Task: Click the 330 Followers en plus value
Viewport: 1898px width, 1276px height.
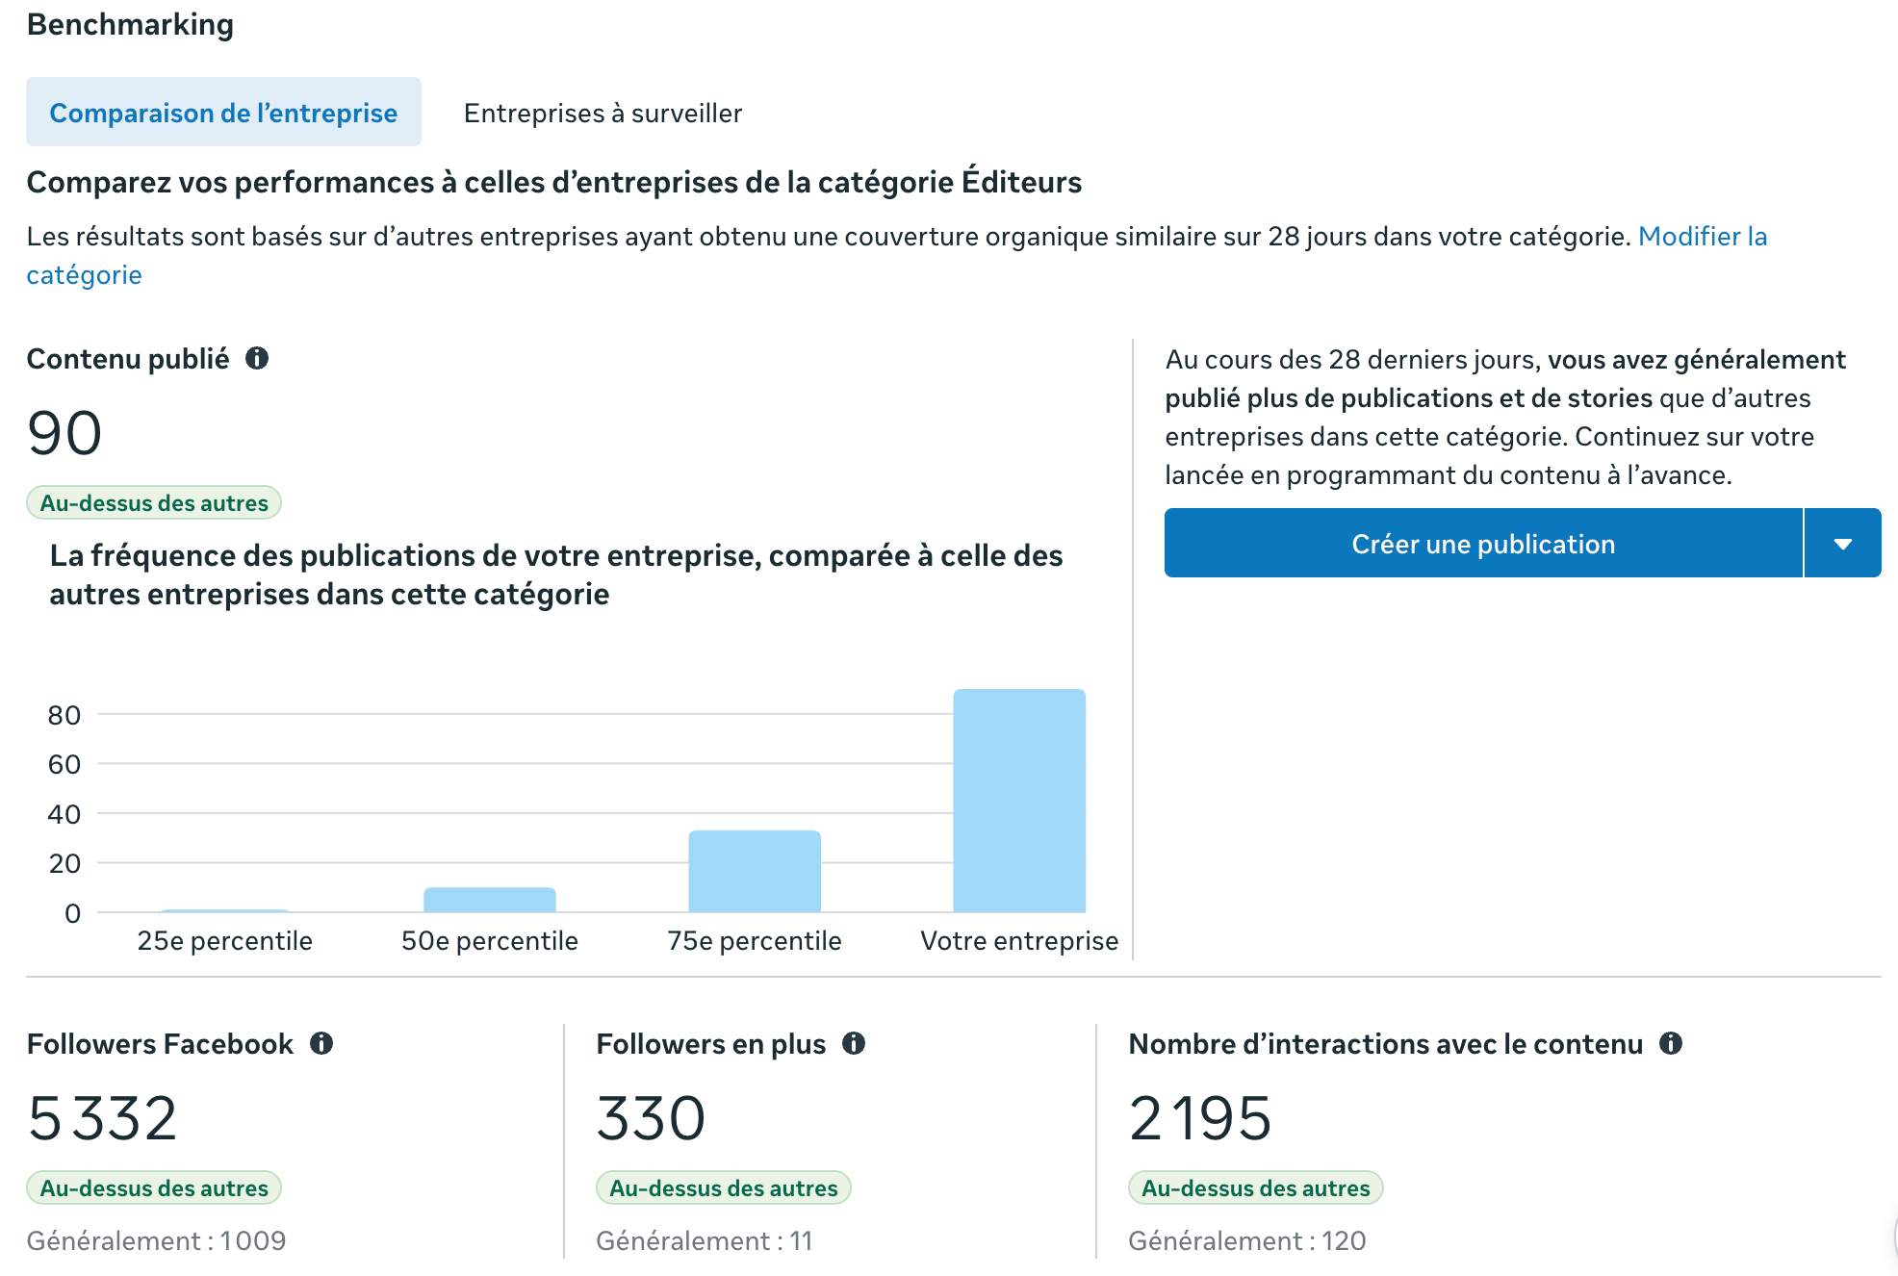Action: 652,1118
